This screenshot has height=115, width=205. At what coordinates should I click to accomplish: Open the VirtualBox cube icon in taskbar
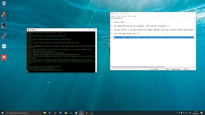click(x=50, y=113)
